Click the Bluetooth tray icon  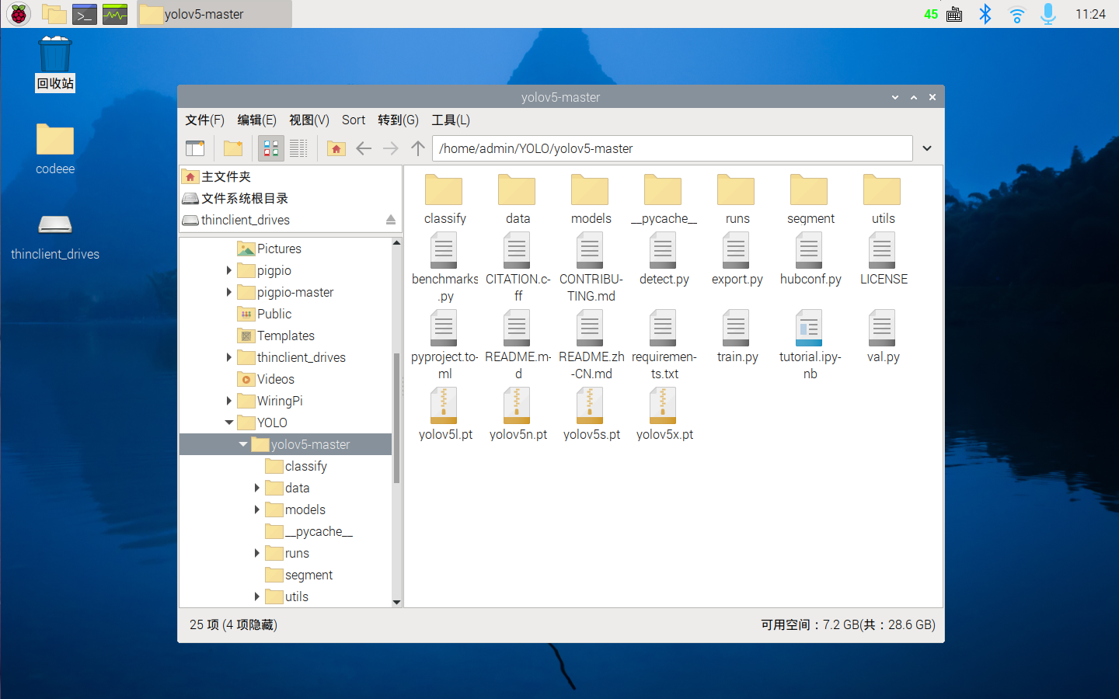pos(985,14)
